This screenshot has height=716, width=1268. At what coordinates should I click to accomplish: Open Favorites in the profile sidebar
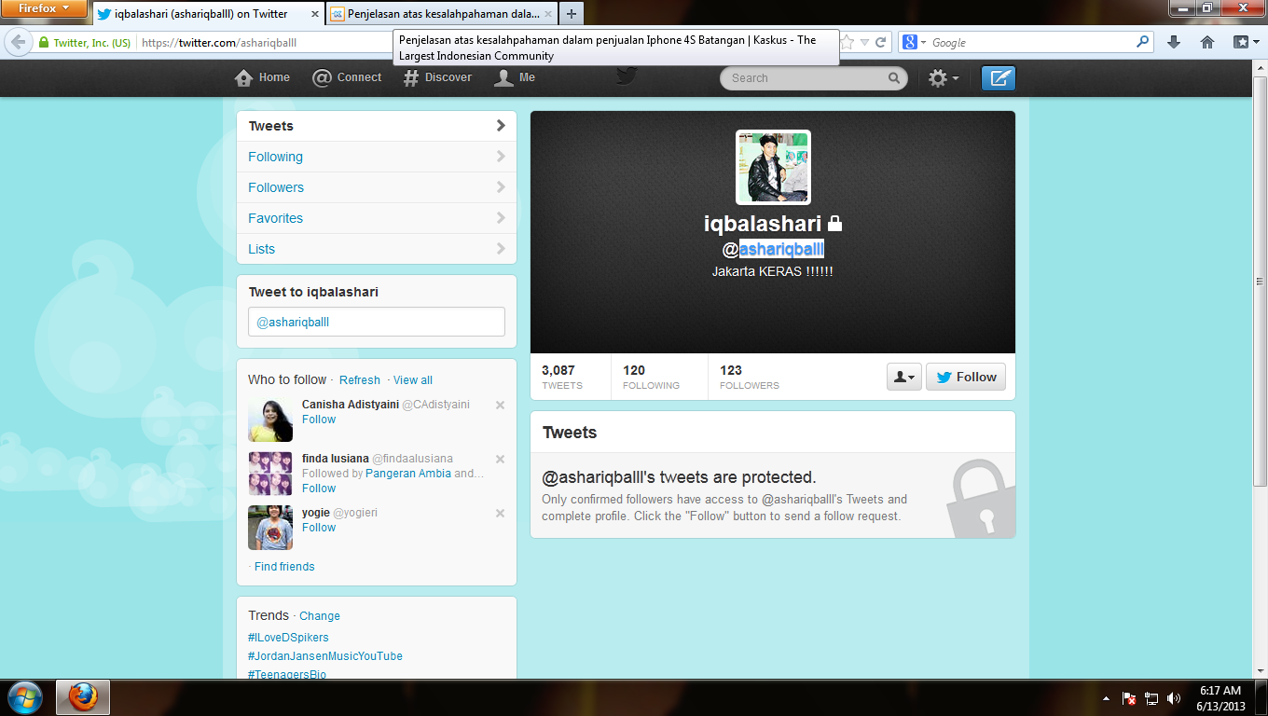(x=377, y=218)
